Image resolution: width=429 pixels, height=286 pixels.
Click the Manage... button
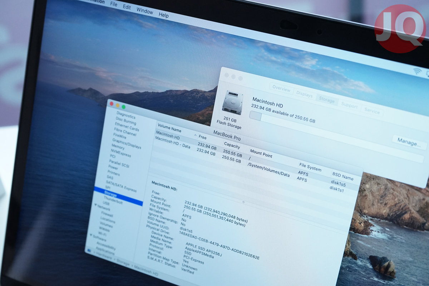pos(409,142)
